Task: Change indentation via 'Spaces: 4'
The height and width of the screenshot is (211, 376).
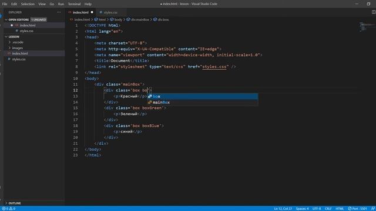Action: click(302, 209)
